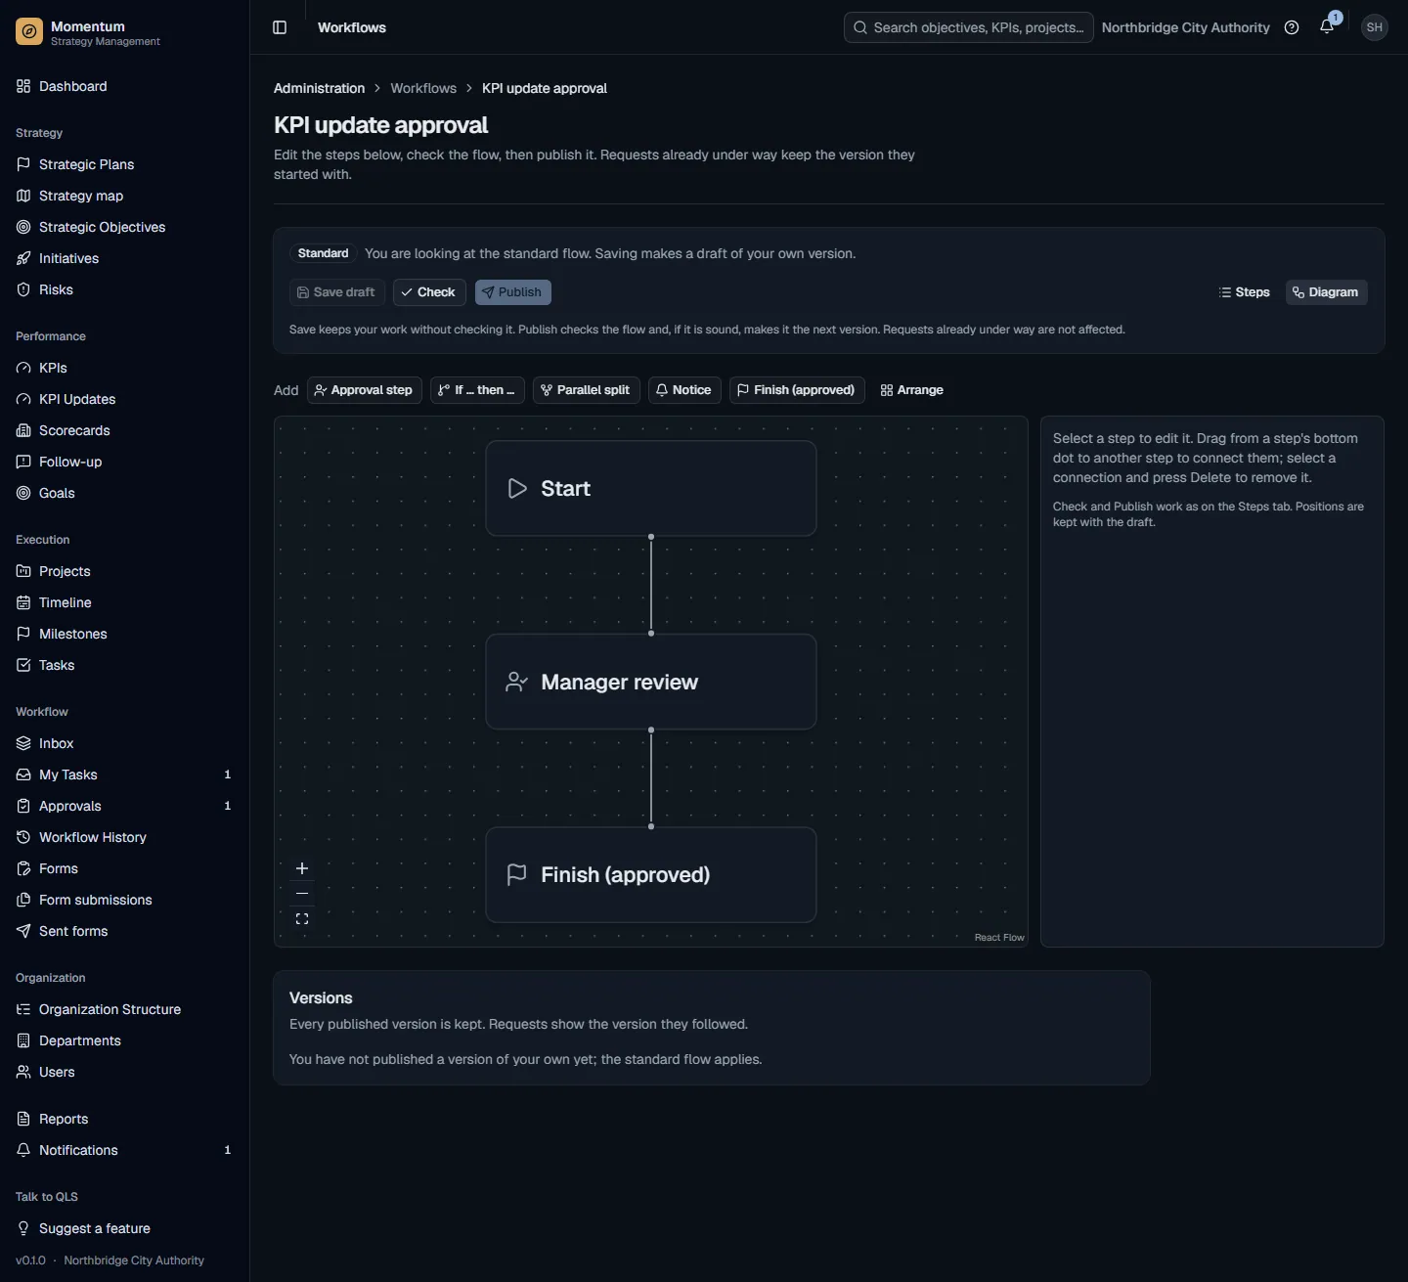Add a Finish (approved) step from toolbar
Viewport: 1408px width, 1282px height.
pyautogui.click(x=797, y=390)
